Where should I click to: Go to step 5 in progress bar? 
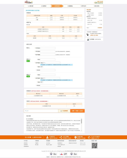(x=83, y=6)
